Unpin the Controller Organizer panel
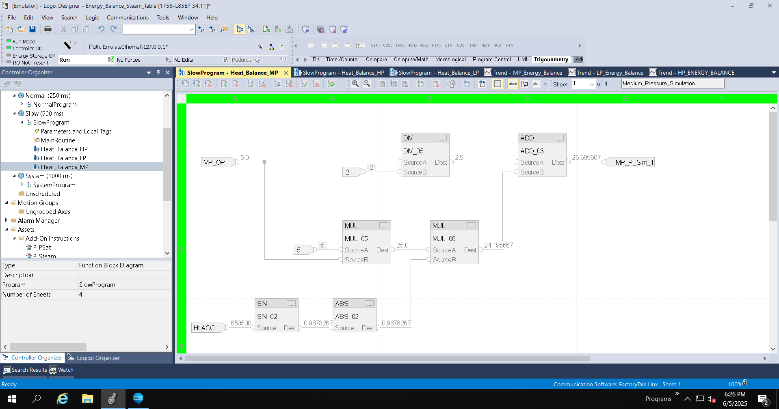The height and width of the screenshot is (409, 779). click(158, 72)
